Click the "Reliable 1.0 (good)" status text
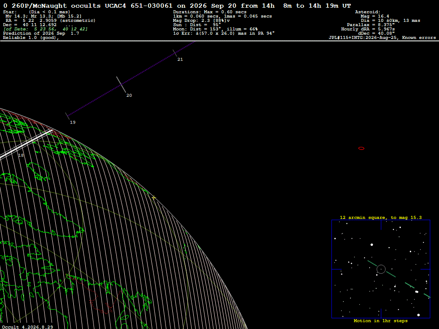Viewport: 439px width, 329px height. 31,38
